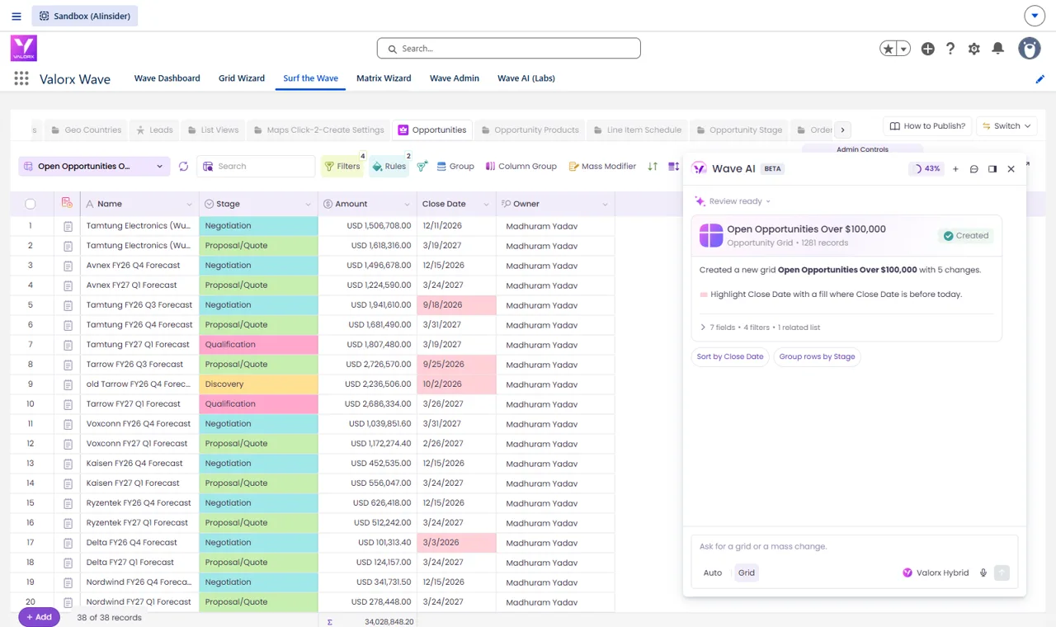
Task: Refresh the grid with the reload icon
Action: pos(183,167)
